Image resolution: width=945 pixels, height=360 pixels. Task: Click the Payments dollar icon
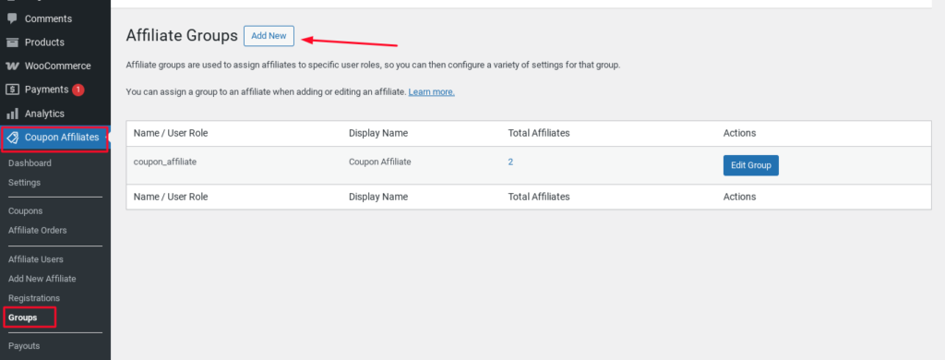point(12,90)
